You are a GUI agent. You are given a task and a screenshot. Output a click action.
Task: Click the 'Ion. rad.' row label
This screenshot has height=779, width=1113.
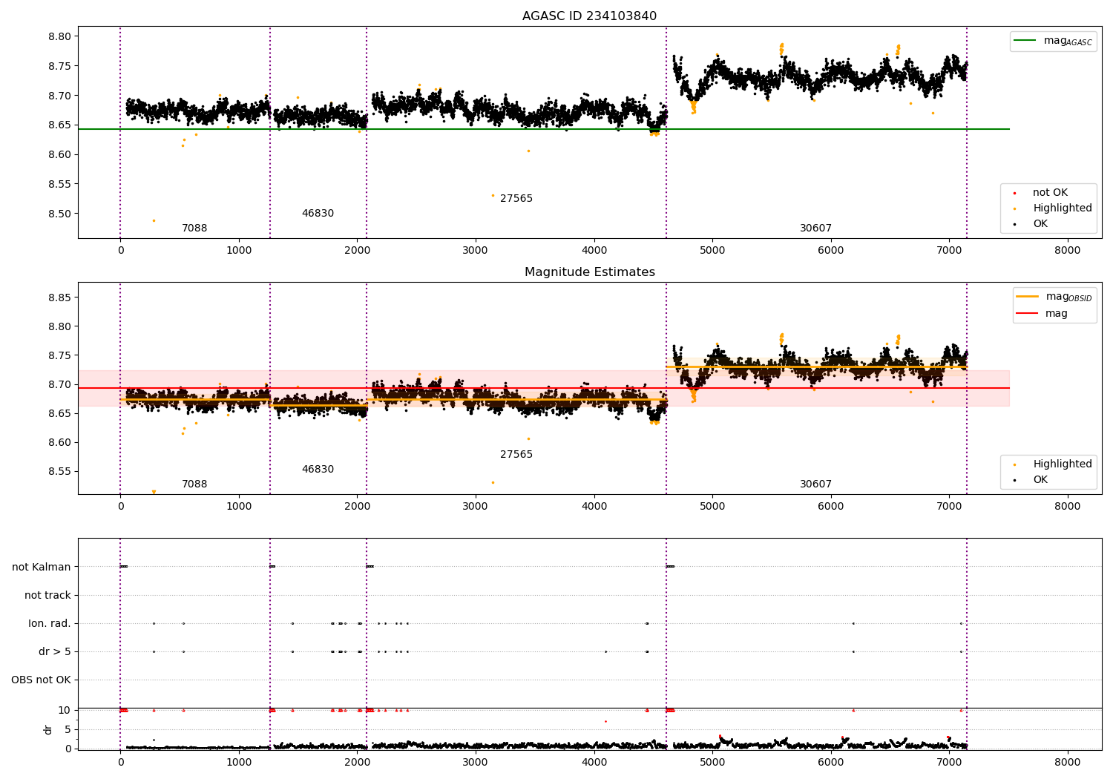pos(50,623)
